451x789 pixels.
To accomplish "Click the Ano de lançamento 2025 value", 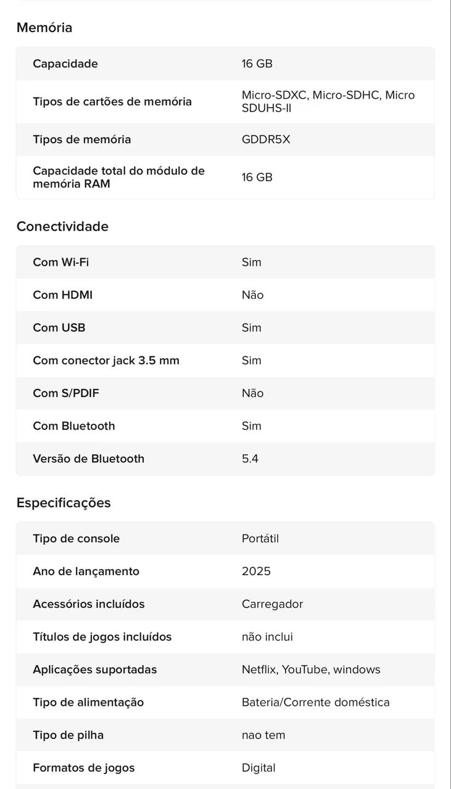I will (x=256, y=571).
